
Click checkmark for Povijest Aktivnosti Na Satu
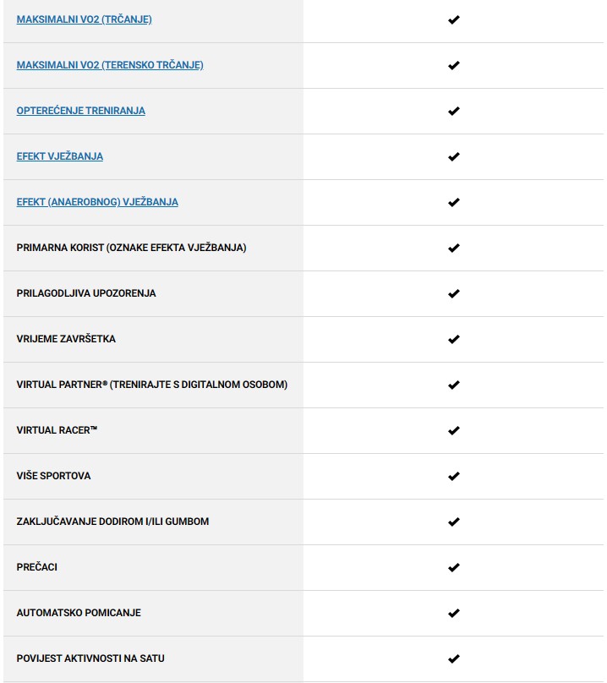point(454,658)
